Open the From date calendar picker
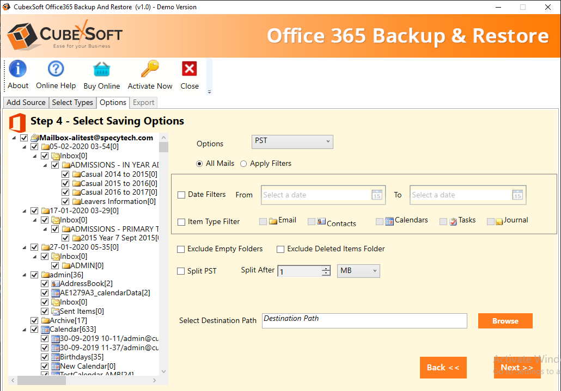561x391 pixels. (376, 195)
